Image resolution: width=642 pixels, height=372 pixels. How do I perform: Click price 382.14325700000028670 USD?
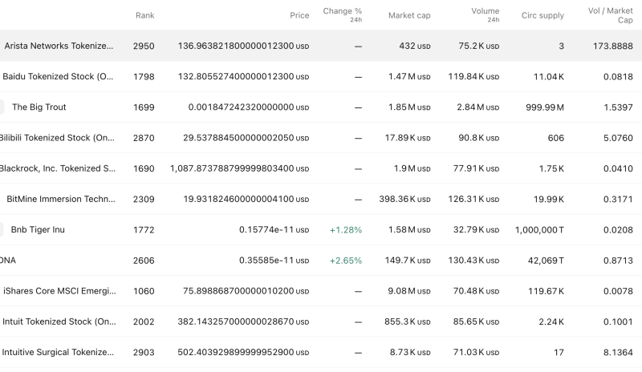(243, 321)
